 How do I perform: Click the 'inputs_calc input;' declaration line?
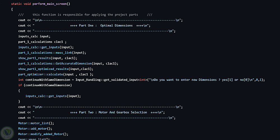(x=34, y=36)
